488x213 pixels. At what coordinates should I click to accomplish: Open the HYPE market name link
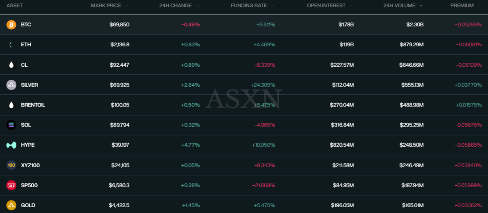tap(28, 145)
